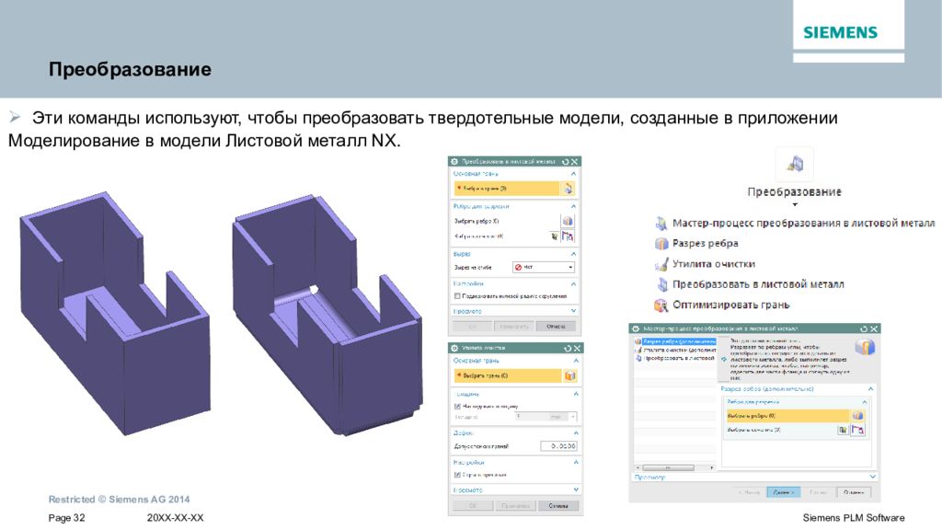Expand Просмотр section in wizard dialog

pos(754,478)
